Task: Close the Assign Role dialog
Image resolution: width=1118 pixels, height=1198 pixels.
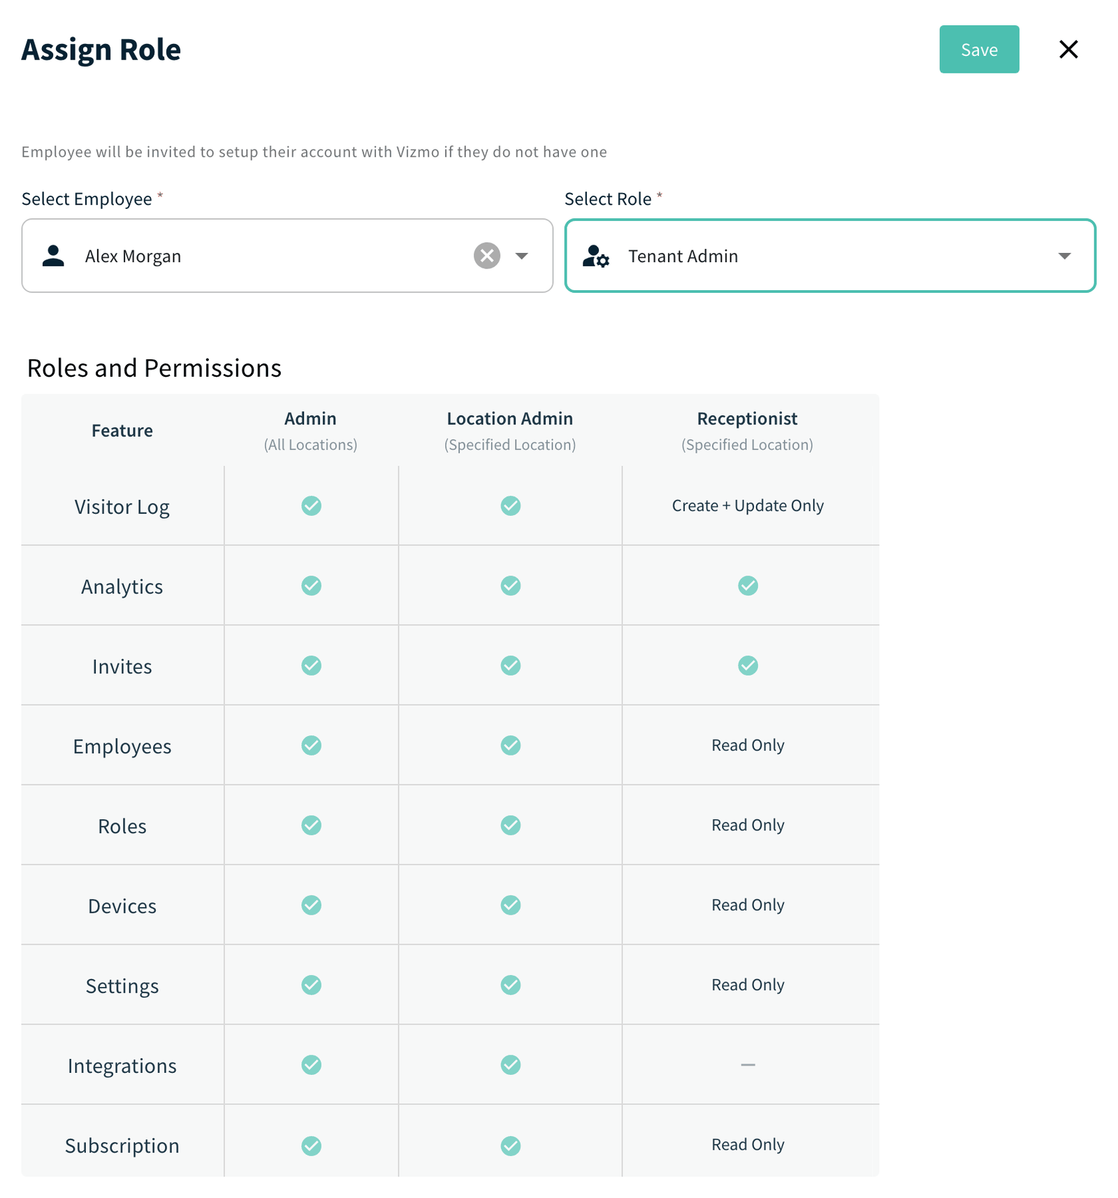Action: tap(1068, 50)
